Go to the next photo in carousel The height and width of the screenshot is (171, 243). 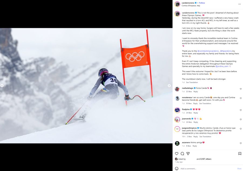pyautogui.click(x=169, y=85)
